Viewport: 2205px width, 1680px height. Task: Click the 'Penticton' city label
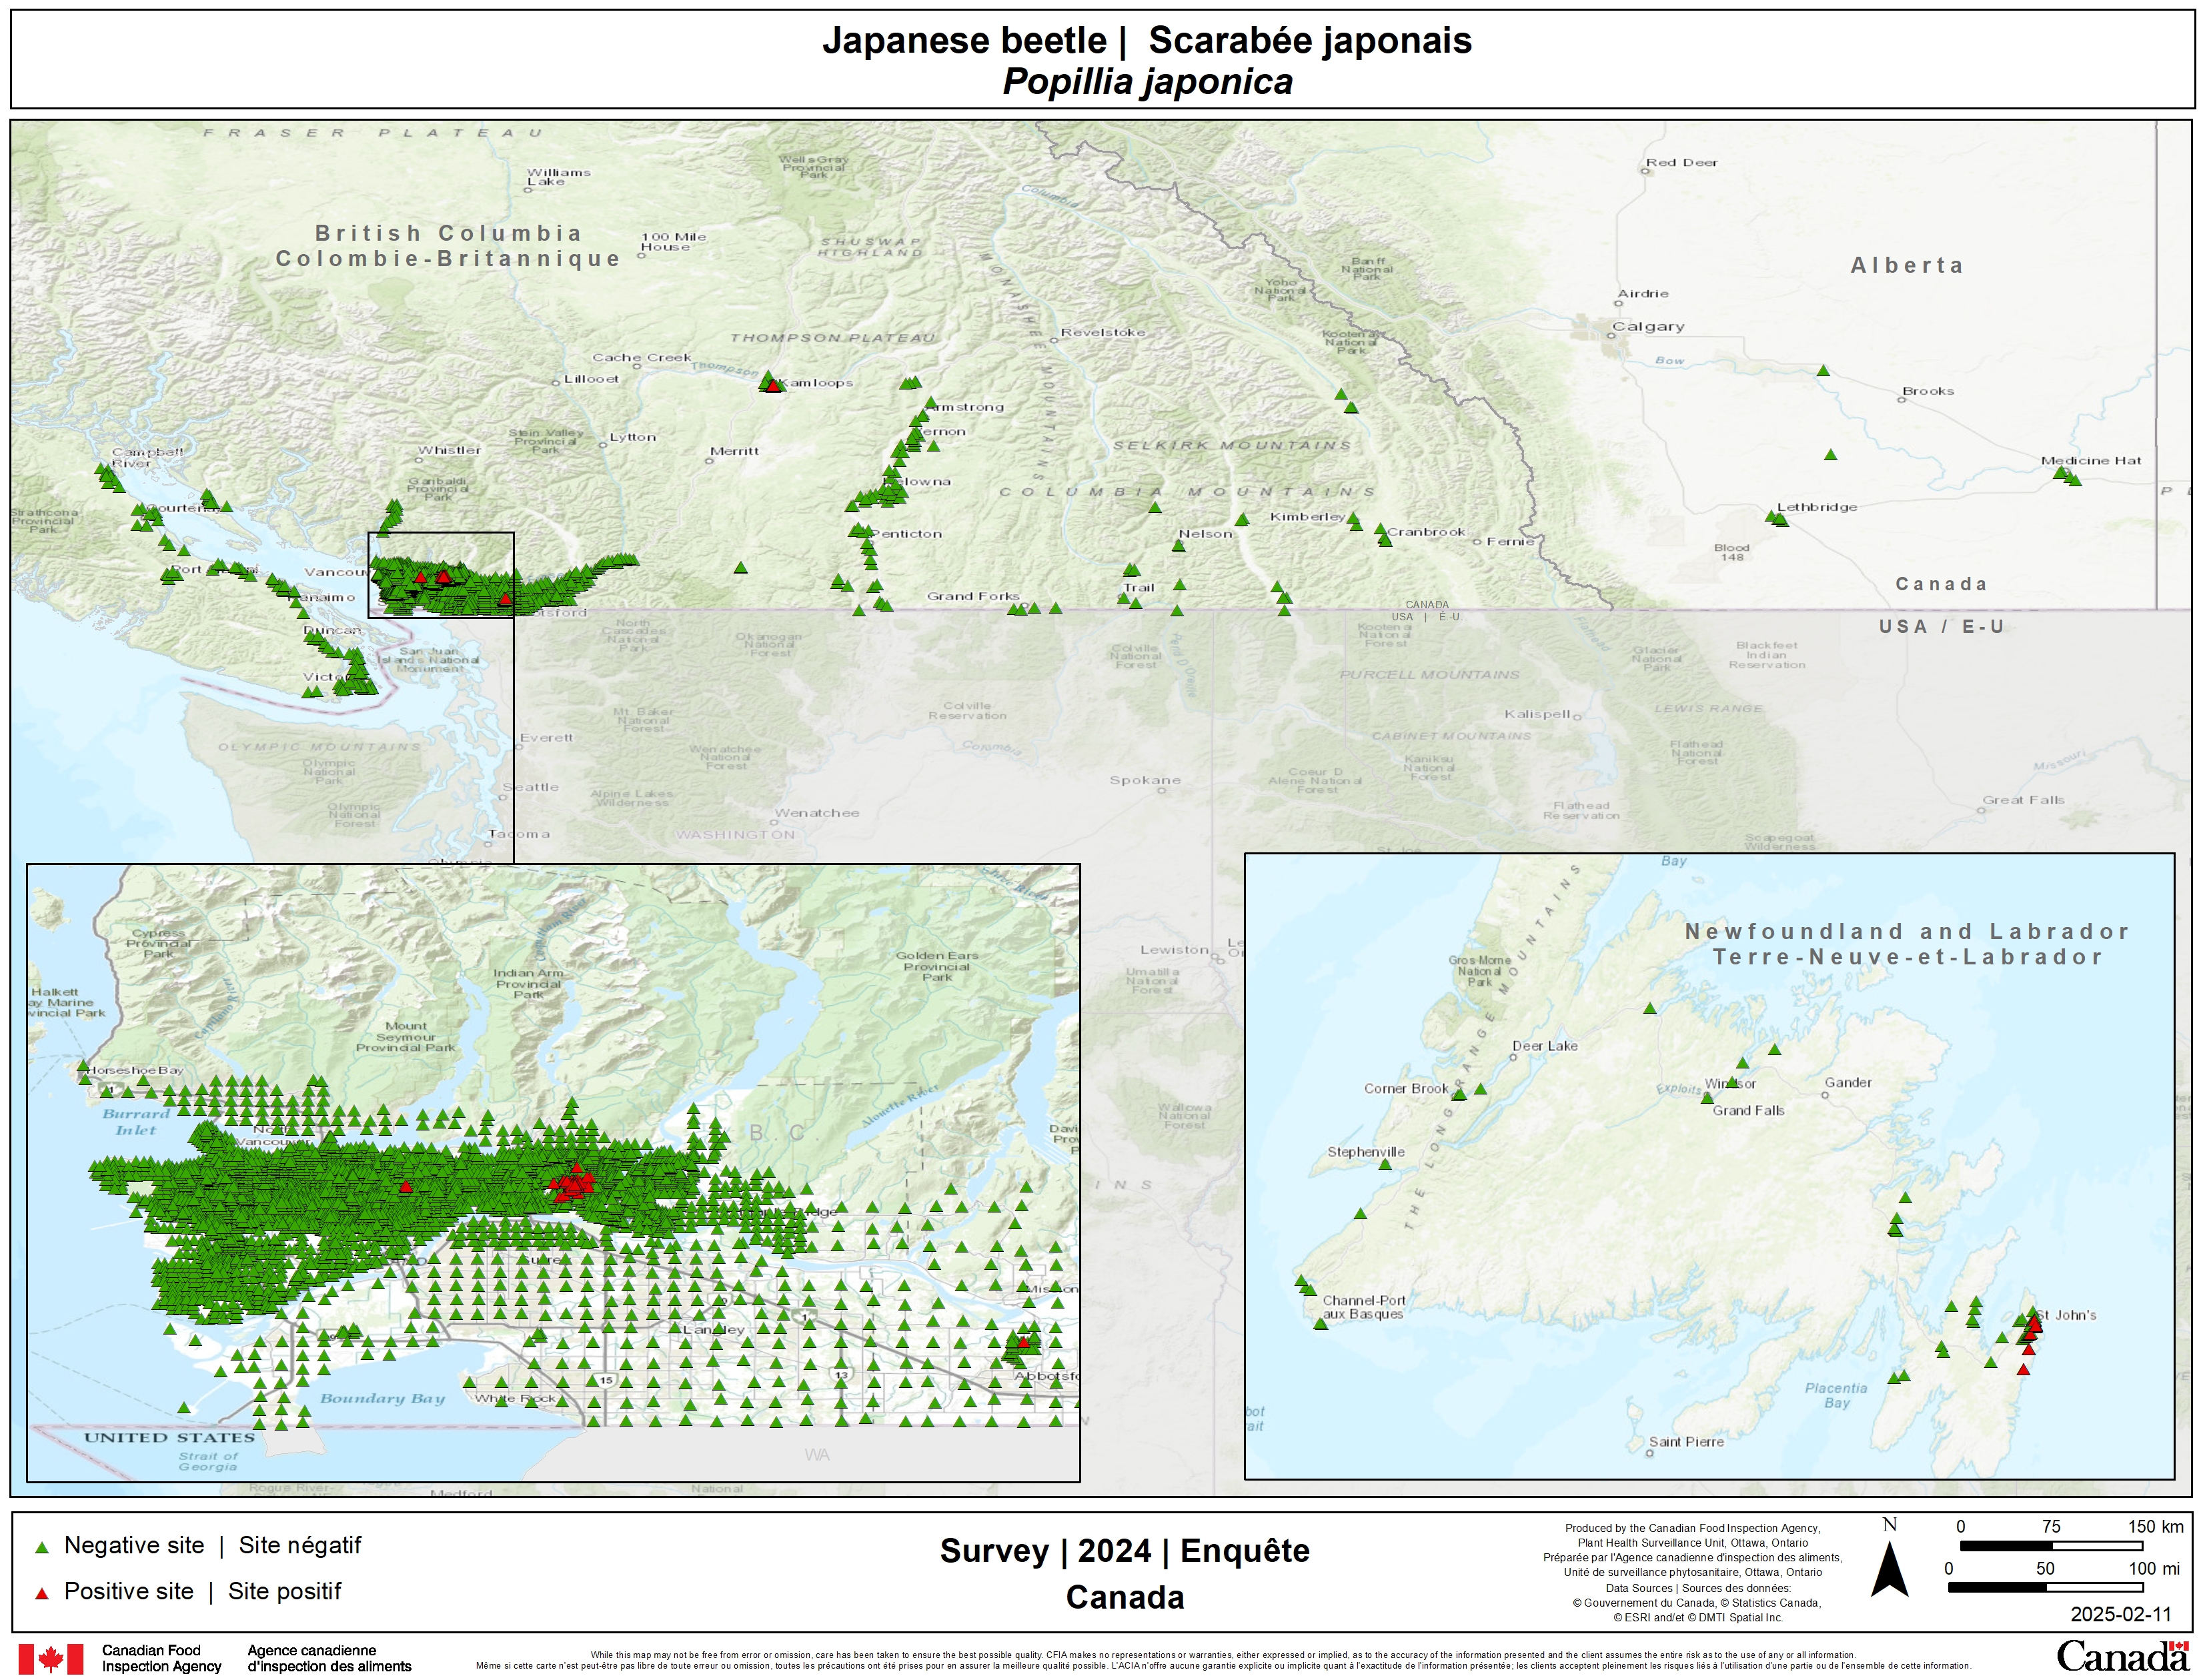click(906, 534)
